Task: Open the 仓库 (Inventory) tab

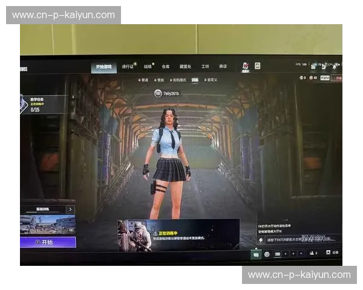Action: pos(166,66)
